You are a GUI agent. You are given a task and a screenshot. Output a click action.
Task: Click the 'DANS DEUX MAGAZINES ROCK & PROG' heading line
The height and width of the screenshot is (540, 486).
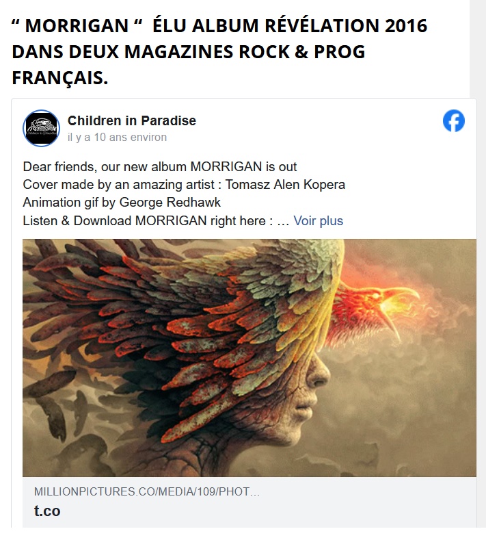pyautogui.click(x=189, y=51)
